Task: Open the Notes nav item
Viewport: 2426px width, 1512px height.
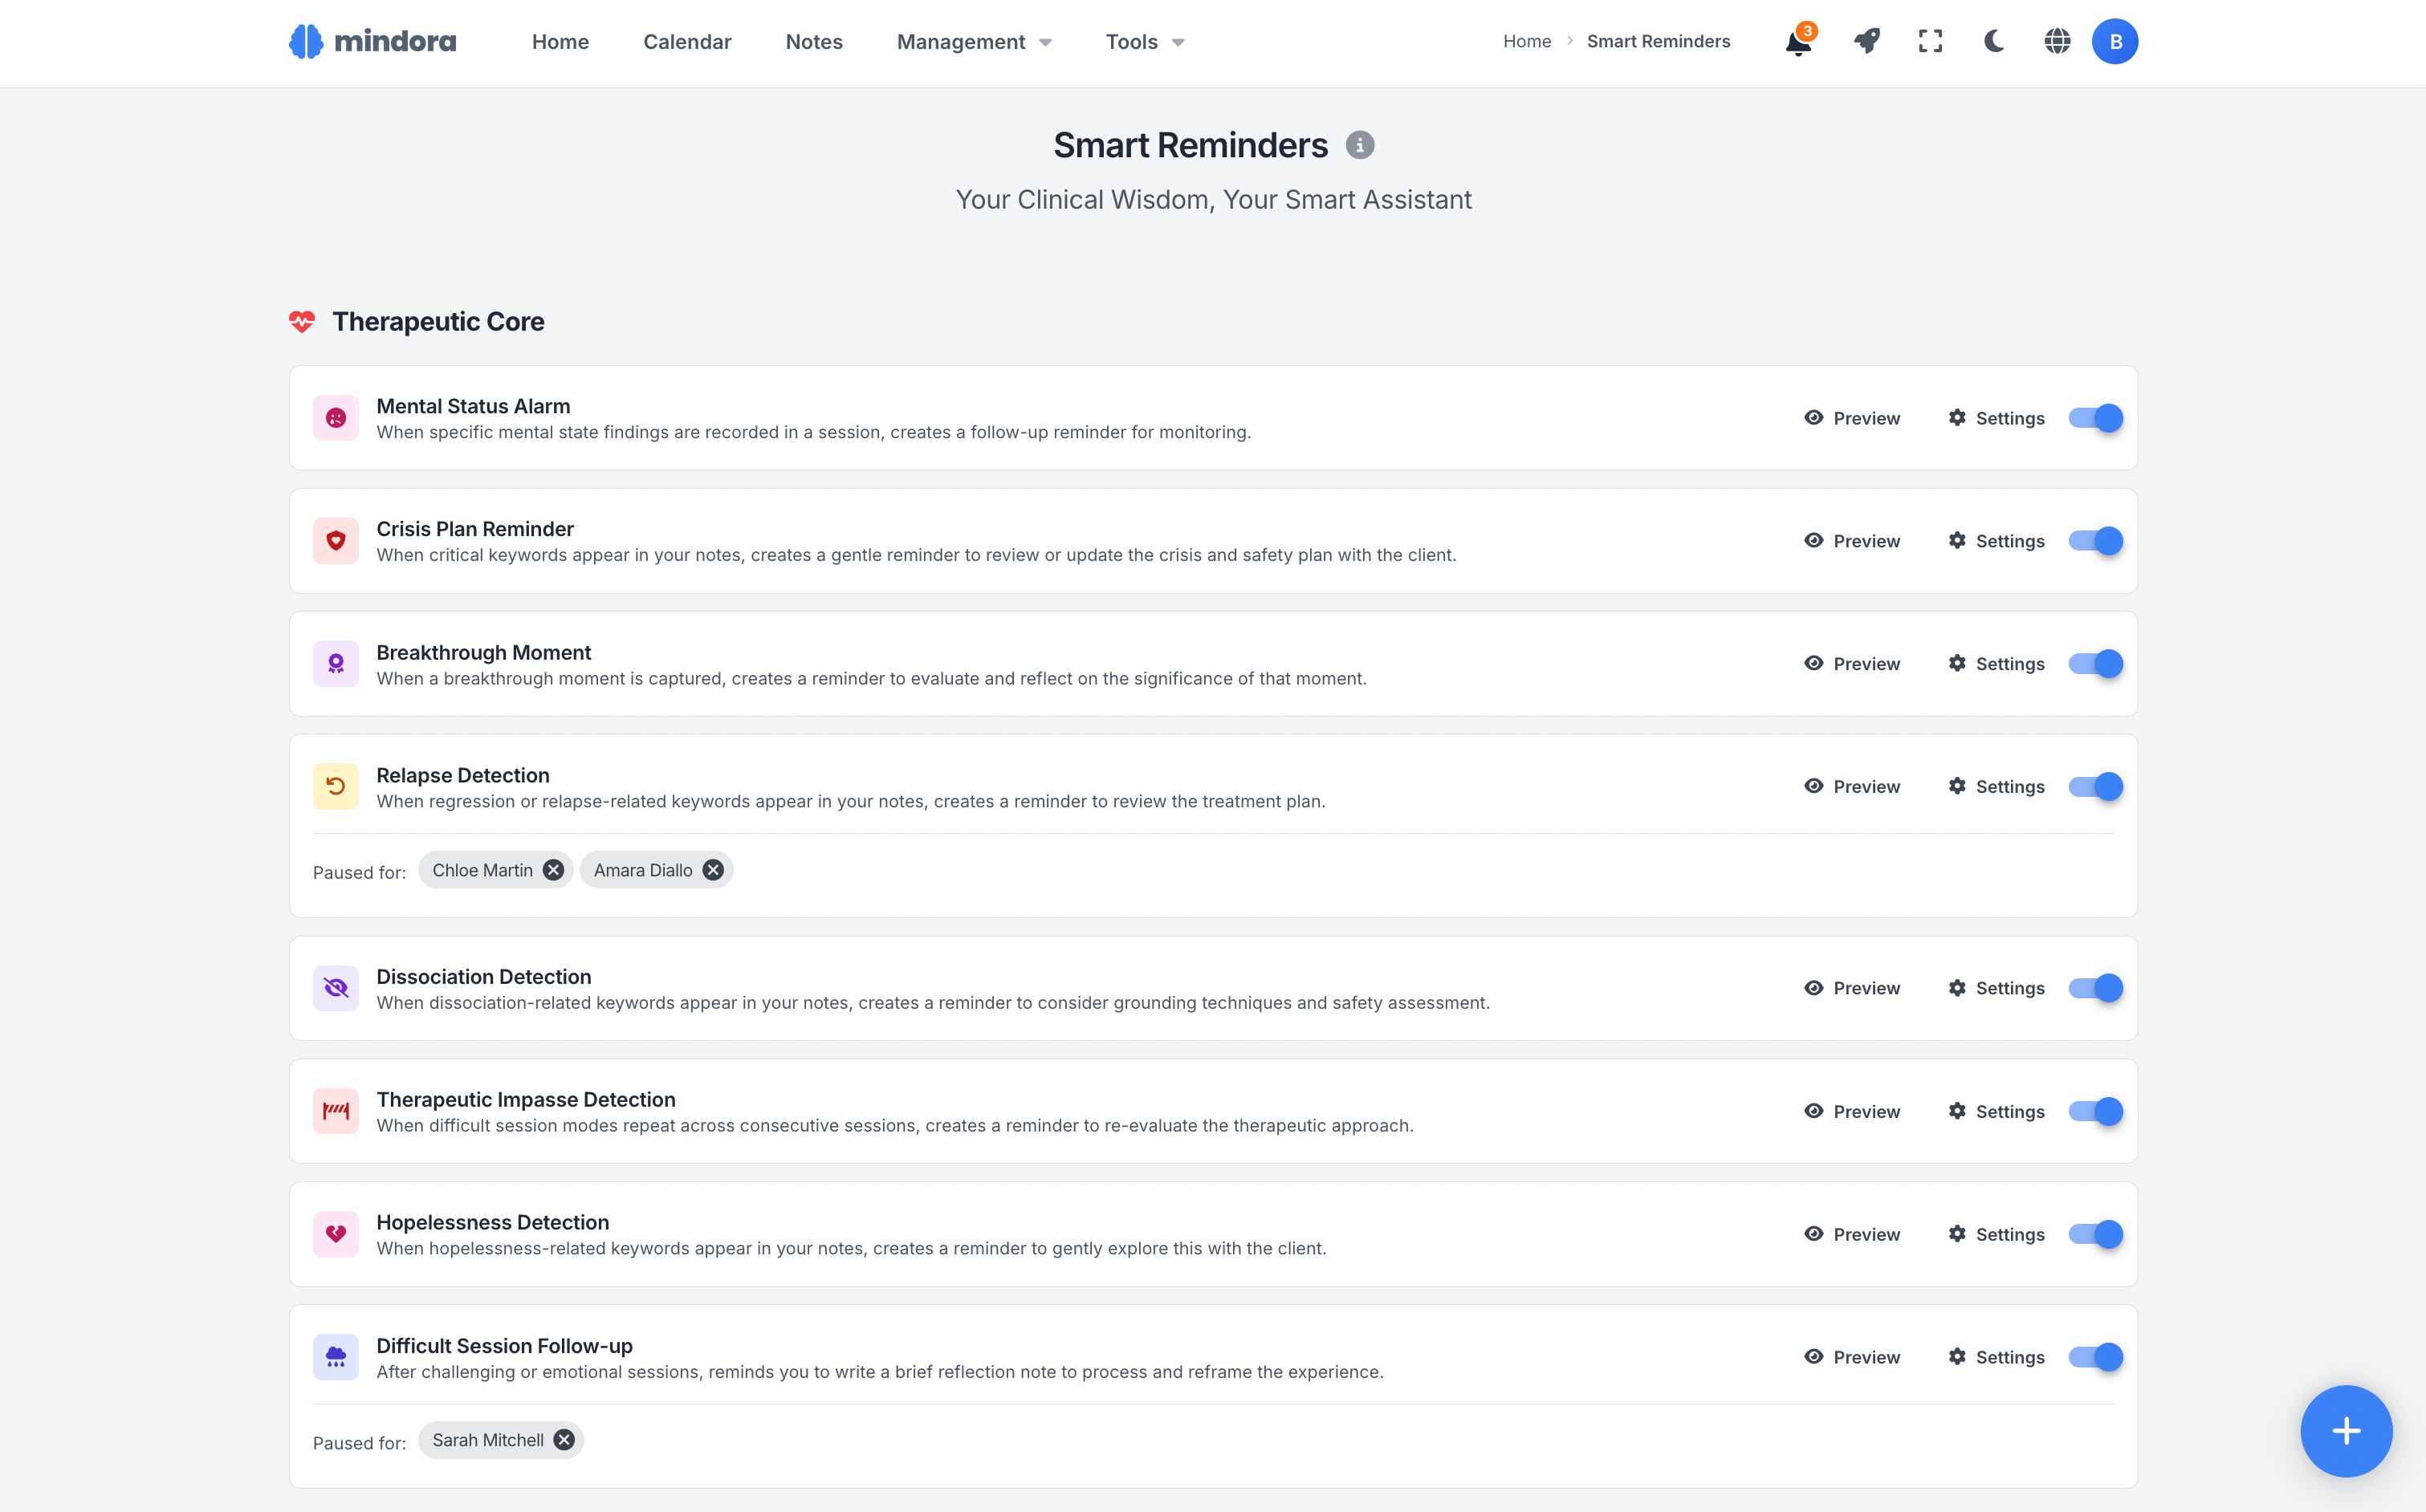Action: tap(814, 42)
